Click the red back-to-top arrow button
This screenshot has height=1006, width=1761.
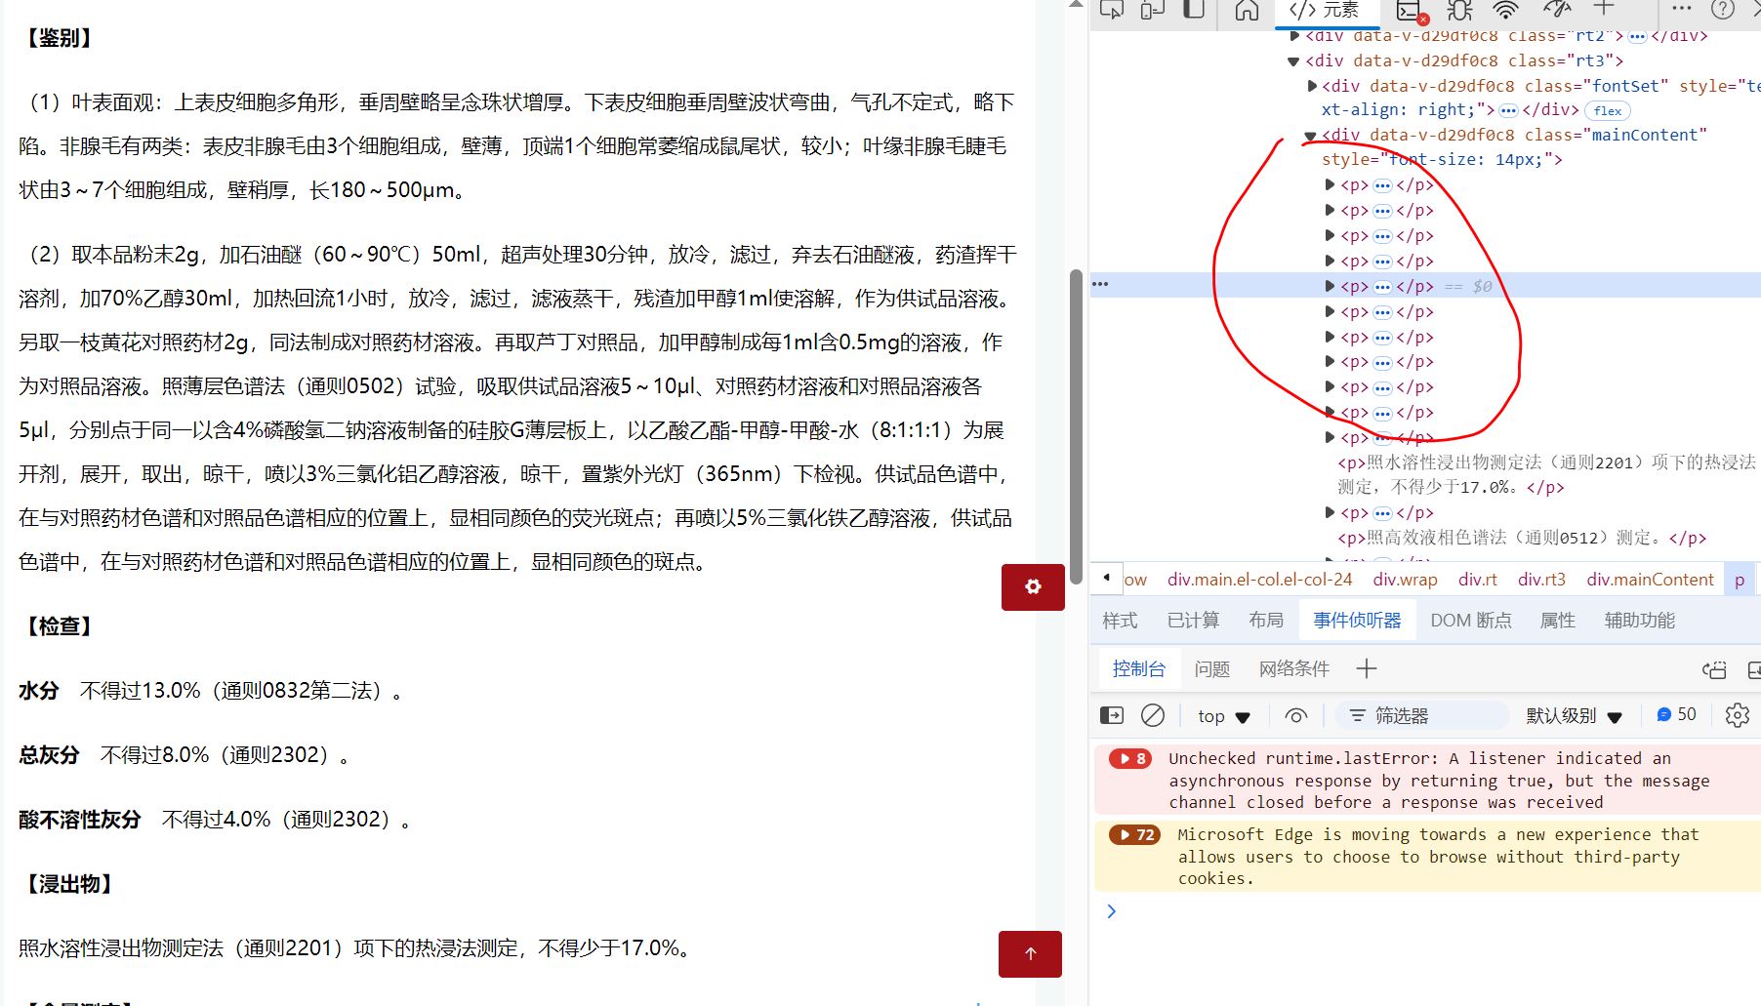[x=1030, y=953]
